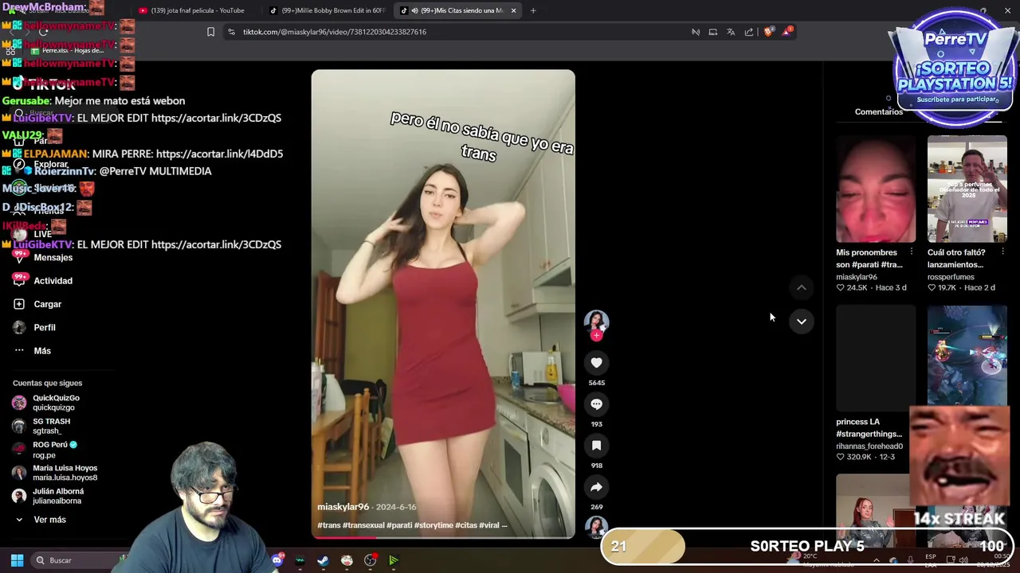The width and height of the screenshot is (1020, 573).
Task: Open Discord from the taskbar
Action: tap(277, 560)
